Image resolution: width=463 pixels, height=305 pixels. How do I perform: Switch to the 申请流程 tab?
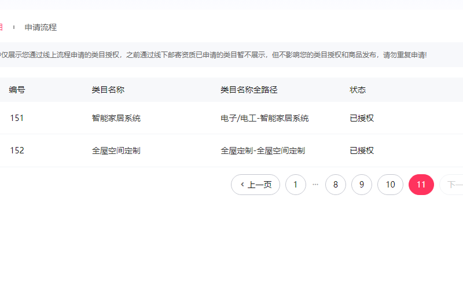41,27
